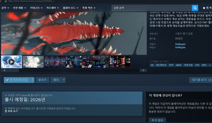Select the white-haired character screenshot thumbnail
Image resolution: width=212 pixels, height=123 pixels.
[x=33, y=62]
